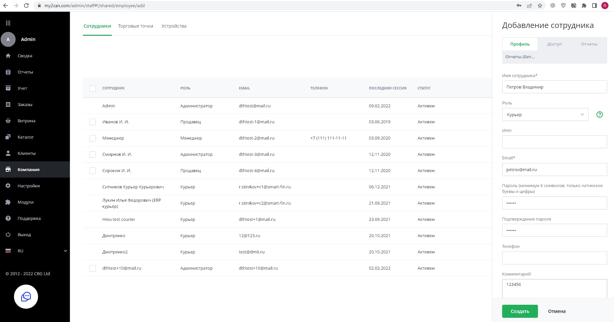Click employee name Дмитренко2
The width and height of the screenshot is (614, 322).
(x=115, y=252)
